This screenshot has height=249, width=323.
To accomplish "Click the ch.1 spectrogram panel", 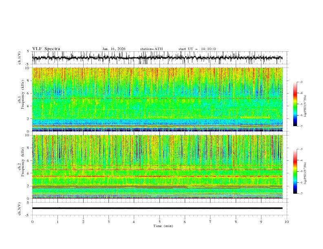I will click(157, 99).
